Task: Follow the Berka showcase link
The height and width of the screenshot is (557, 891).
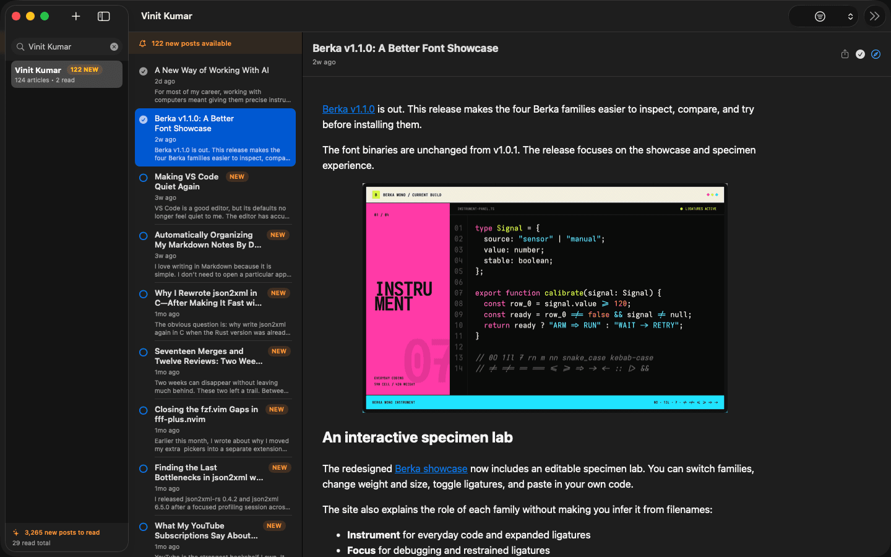Action: [x=431, y=468]
